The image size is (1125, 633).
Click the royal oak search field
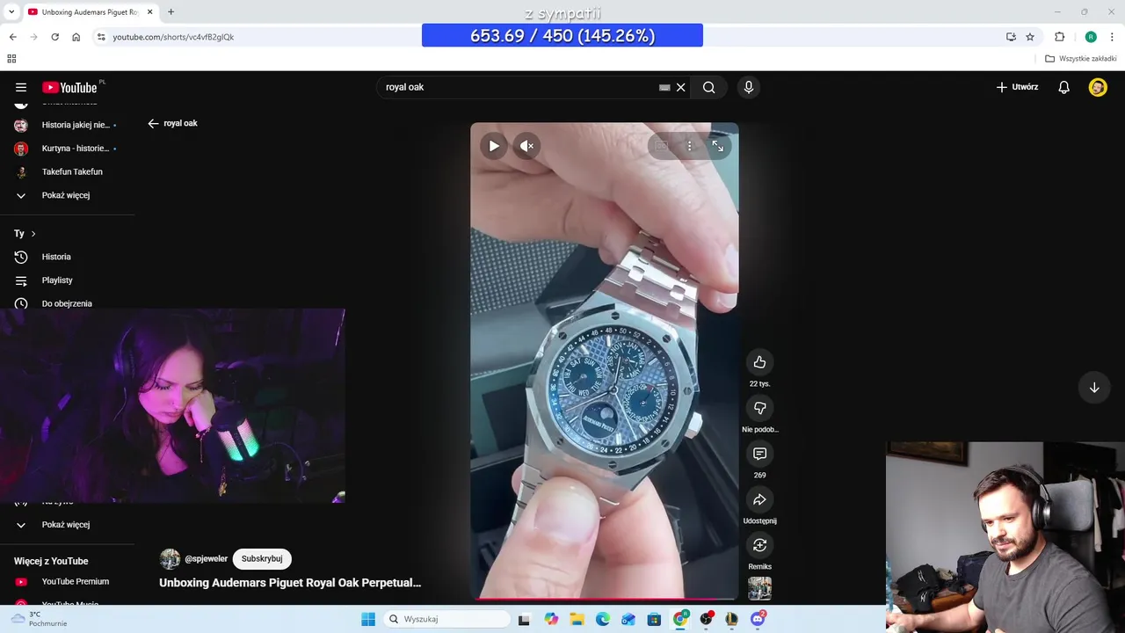[519, 87]
